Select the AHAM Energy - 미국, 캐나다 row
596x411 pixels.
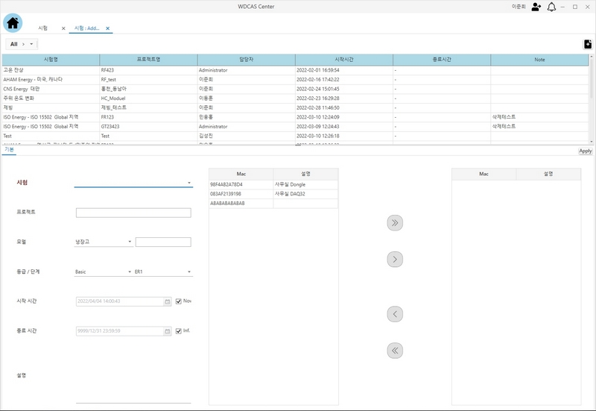(295, 80)
